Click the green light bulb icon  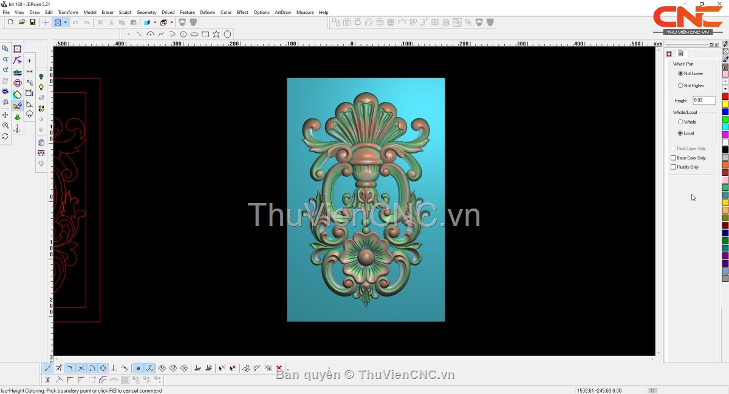tap(41, 77)
